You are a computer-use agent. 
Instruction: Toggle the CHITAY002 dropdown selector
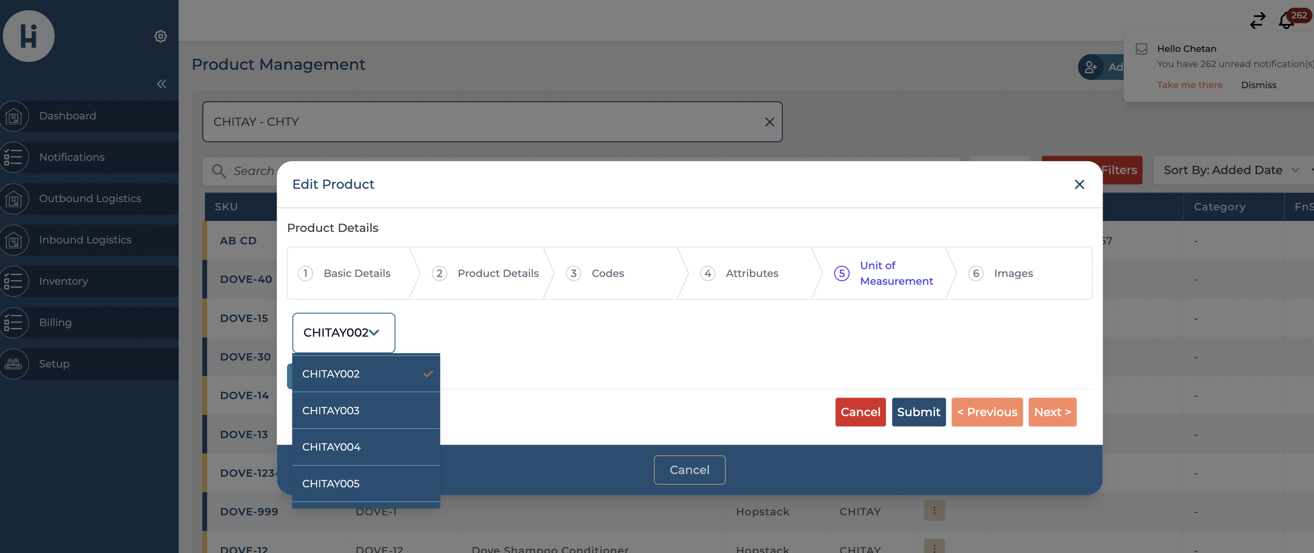coord(343,333)
